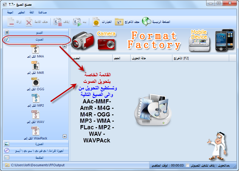Click audio list scroll up arrow
This screenshot has width=239, height=171.
(x=65, y=46)
